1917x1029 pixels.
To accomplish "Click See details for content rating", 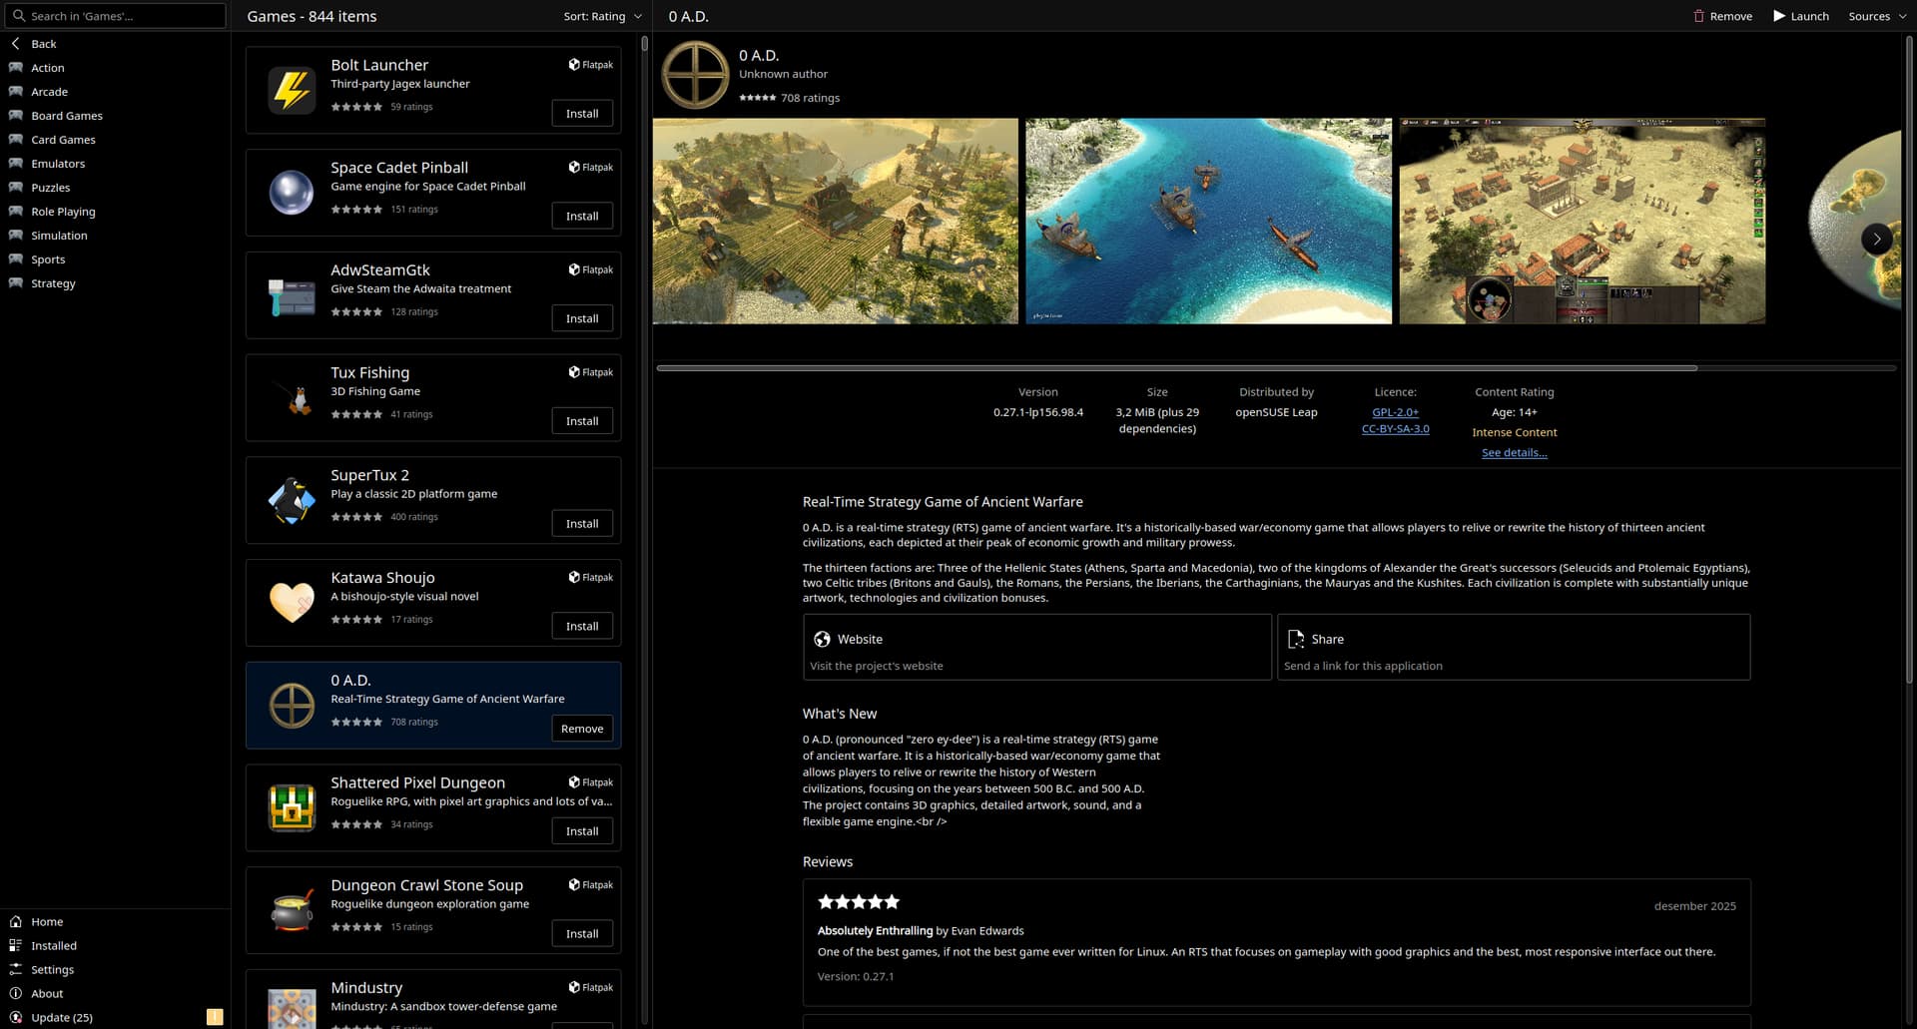I will tap(1514, 453).
